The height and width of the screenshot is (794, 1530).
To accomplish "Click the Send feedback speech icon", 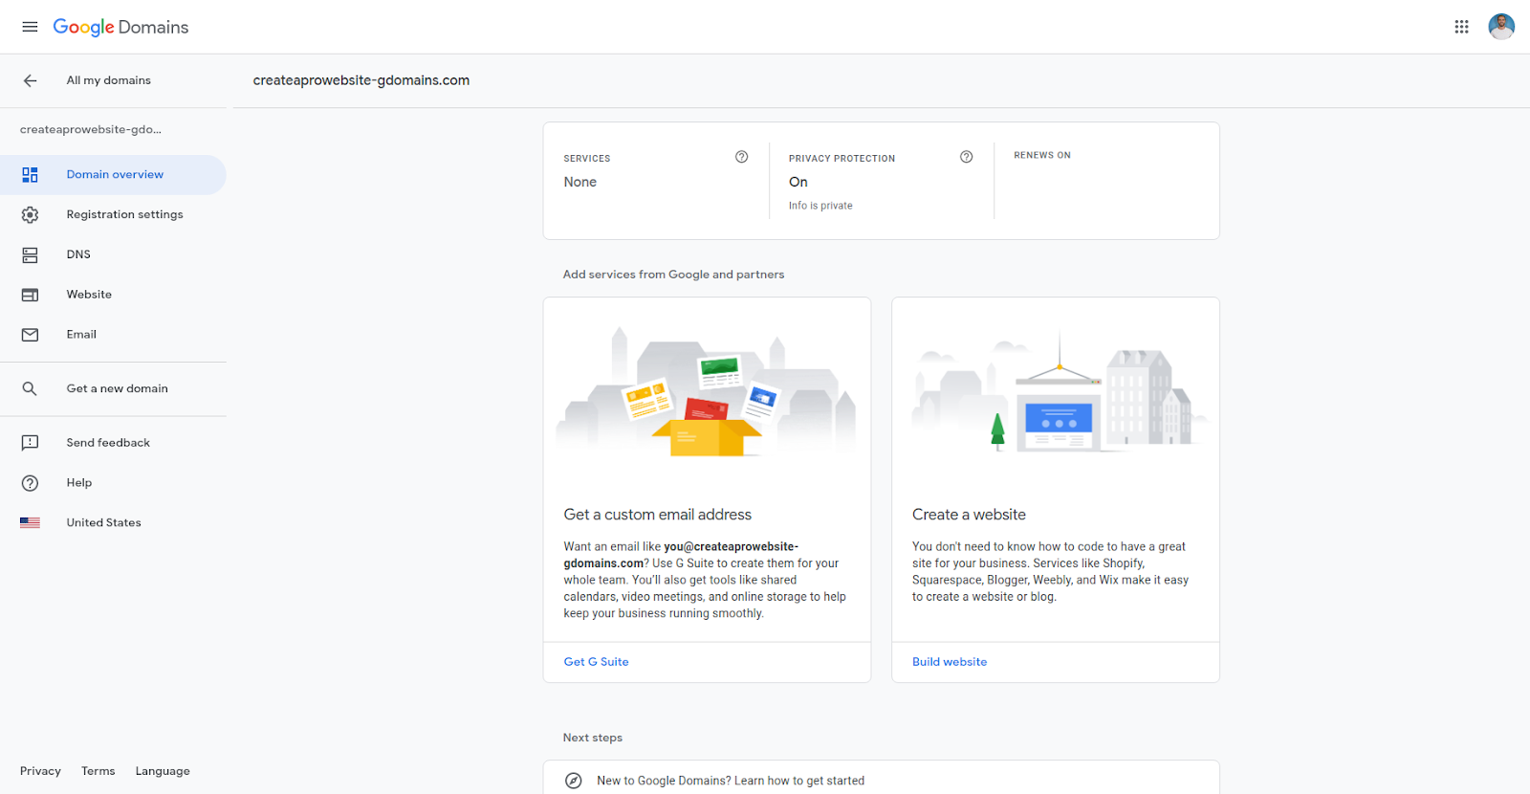I will [x=30, y=443].
